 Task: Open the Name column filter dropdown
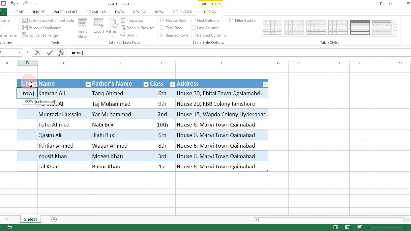[88, 84]
